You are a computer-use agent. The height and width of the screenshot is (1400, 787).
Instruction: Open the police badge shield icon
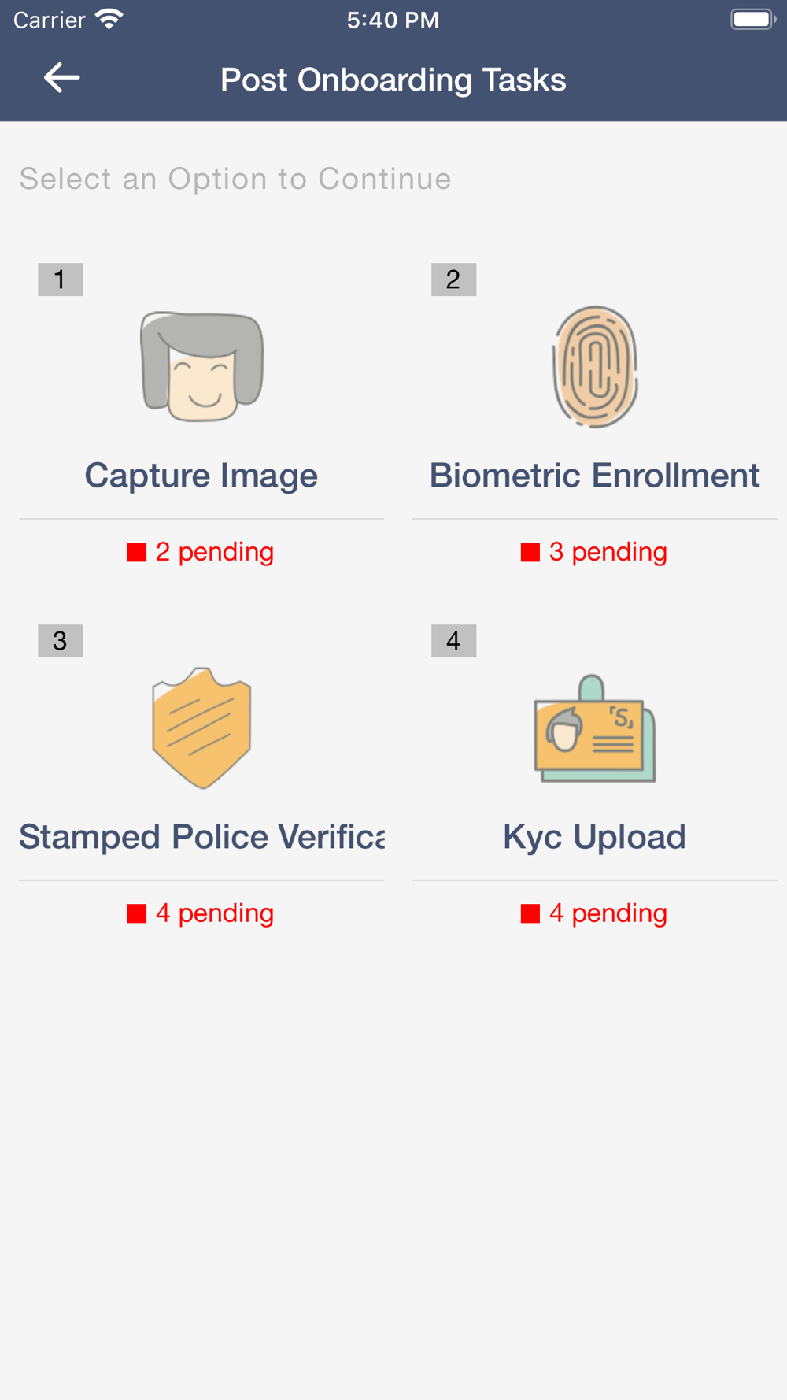click(201, 728)
